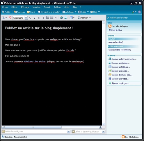The height and width of the screenshot is (141, 144).
Task: Open the Insertion menu in menu bar
Action: pyautogui.click(x=36, y=7)
